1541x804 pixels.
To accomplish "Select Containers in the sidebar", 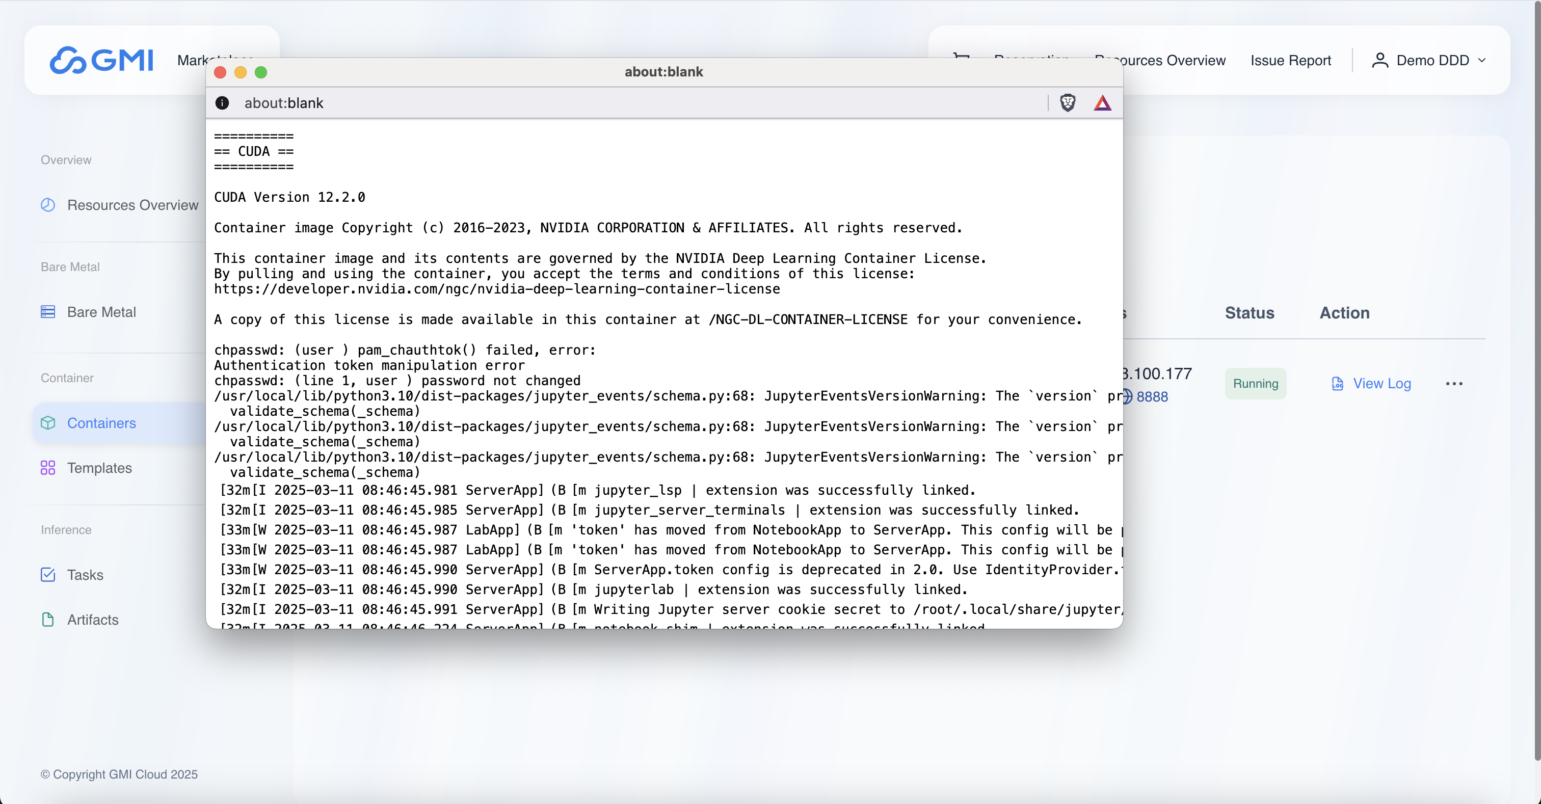I will tap(120, 423).
